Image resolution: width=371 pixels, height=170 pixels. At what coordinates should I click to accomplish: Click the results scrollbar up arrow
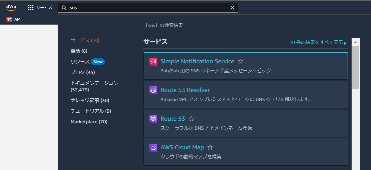[x=356, y=42]
